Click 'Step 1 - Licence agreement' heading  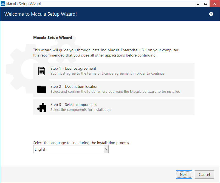point(73,69)
